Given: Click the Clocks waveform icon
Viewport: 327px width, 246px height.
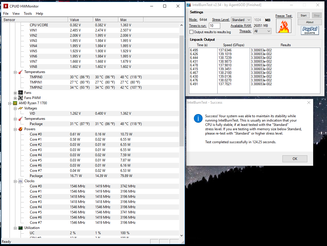Looking at the screenshot, I should click(21, 181).
